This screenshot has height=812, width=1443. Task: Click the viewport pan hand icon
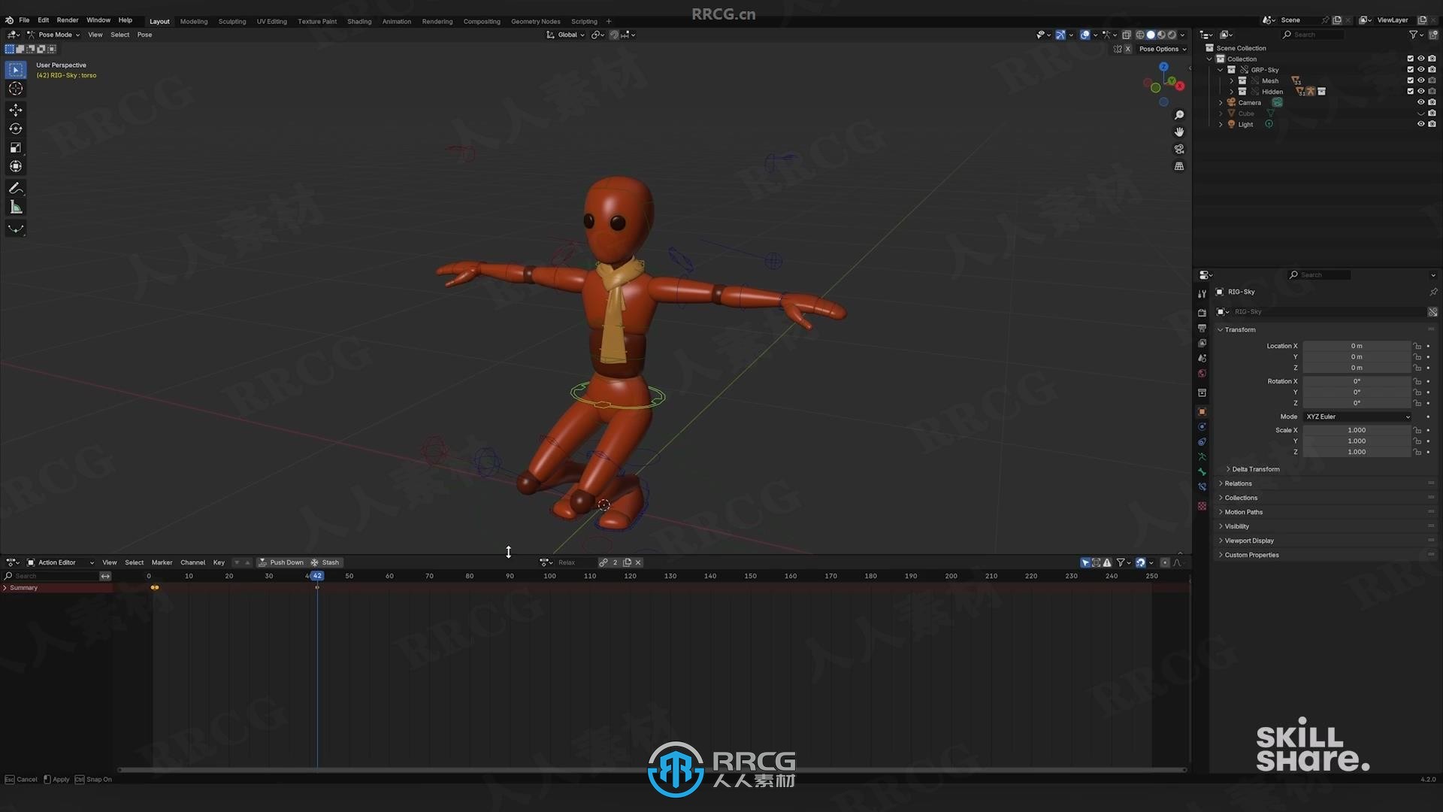pos(1179,132)
